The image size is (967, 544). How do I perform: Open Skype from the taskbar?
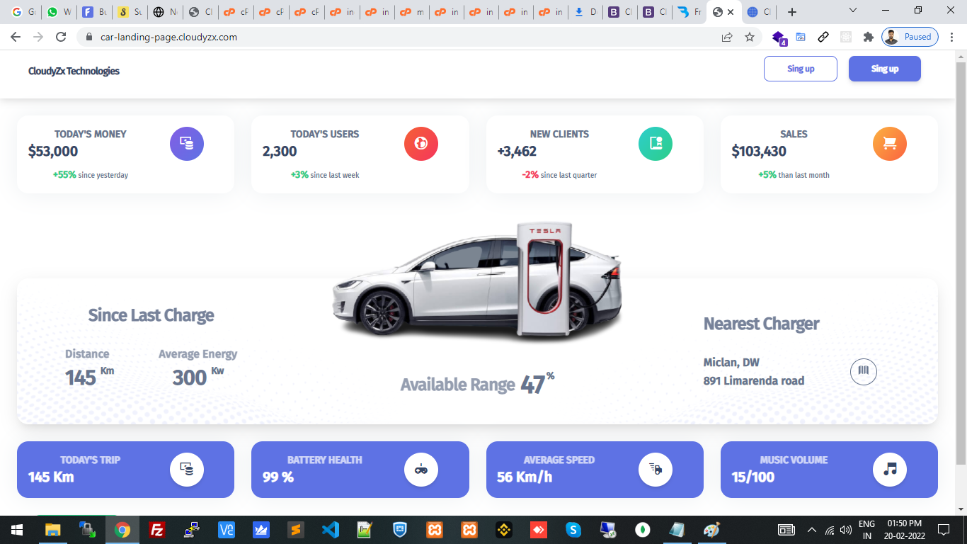click(x=573, y=530)
